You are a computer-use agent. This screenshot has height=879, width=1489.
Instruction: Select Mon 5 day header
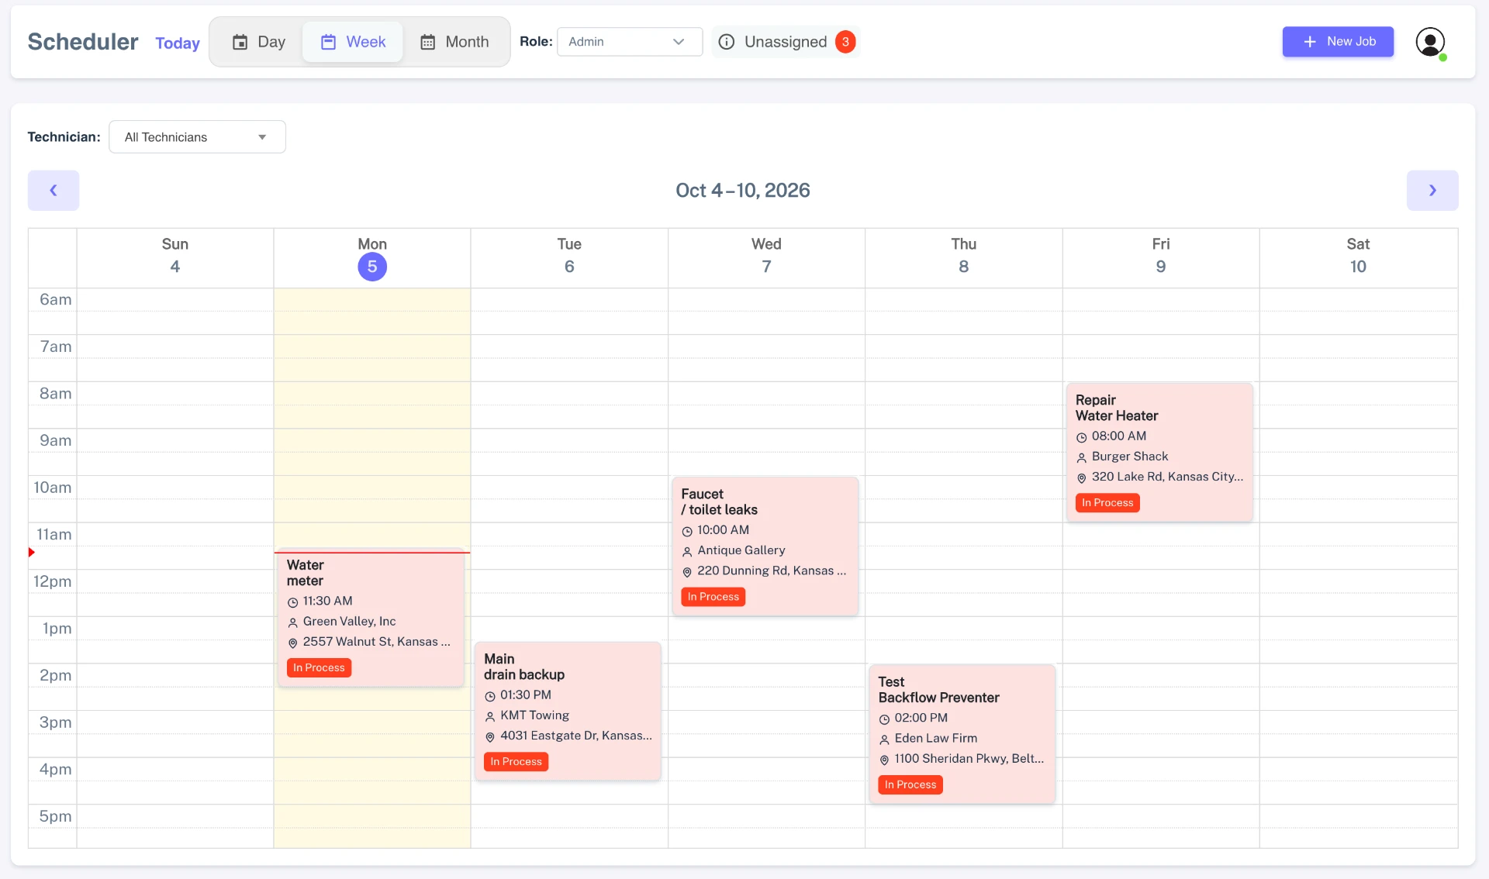(372, 257)
